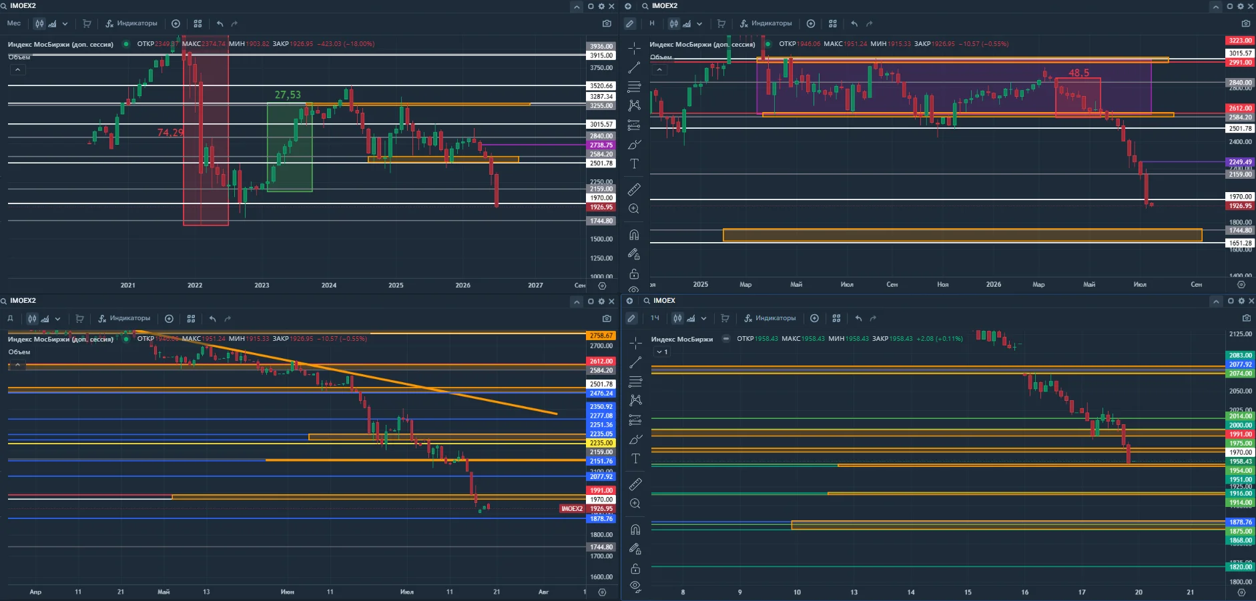Select text tool in top-right chart
1256x601 pixels.
coord(634,163)
